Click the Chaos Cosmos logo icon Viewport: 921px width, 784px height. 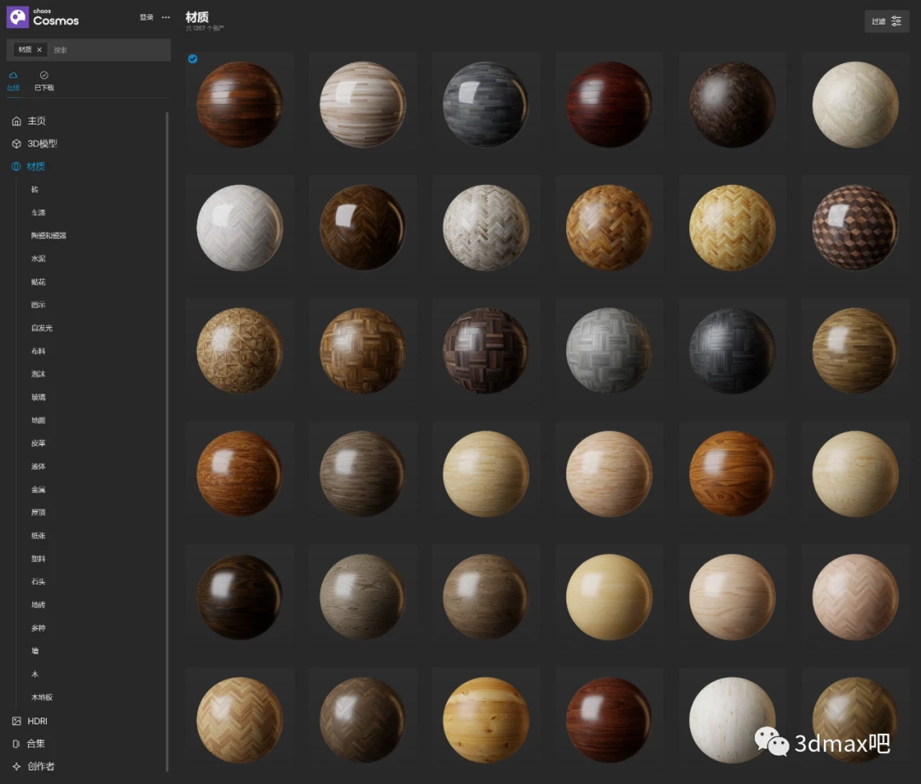tap(18, 17)
